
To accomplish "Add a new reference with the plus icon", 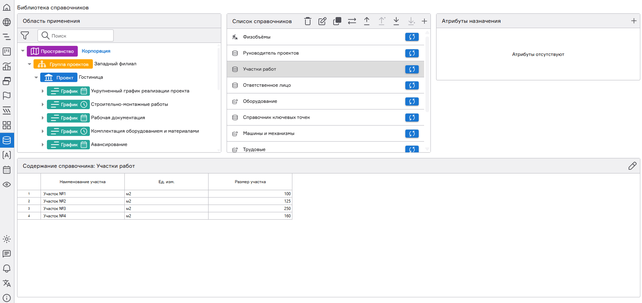I will (424, 21).
